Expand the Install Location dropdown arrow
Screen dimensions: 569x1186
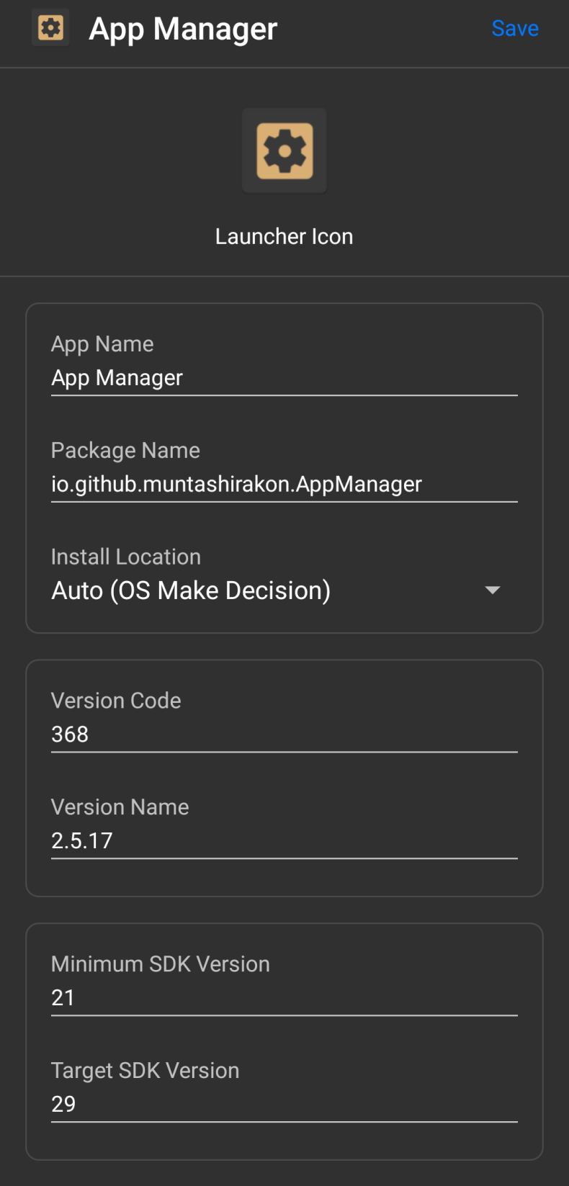493,590
